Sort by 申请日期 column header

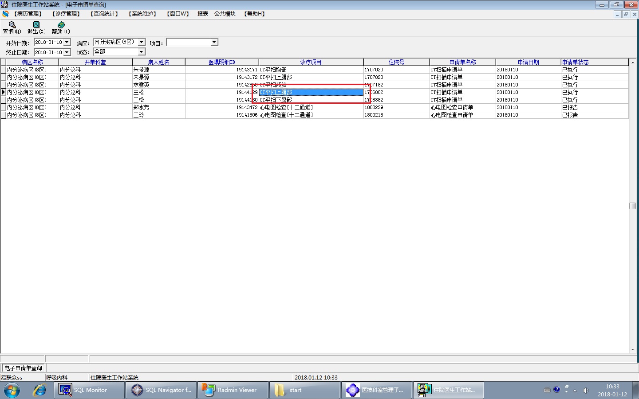pos(529,62)
